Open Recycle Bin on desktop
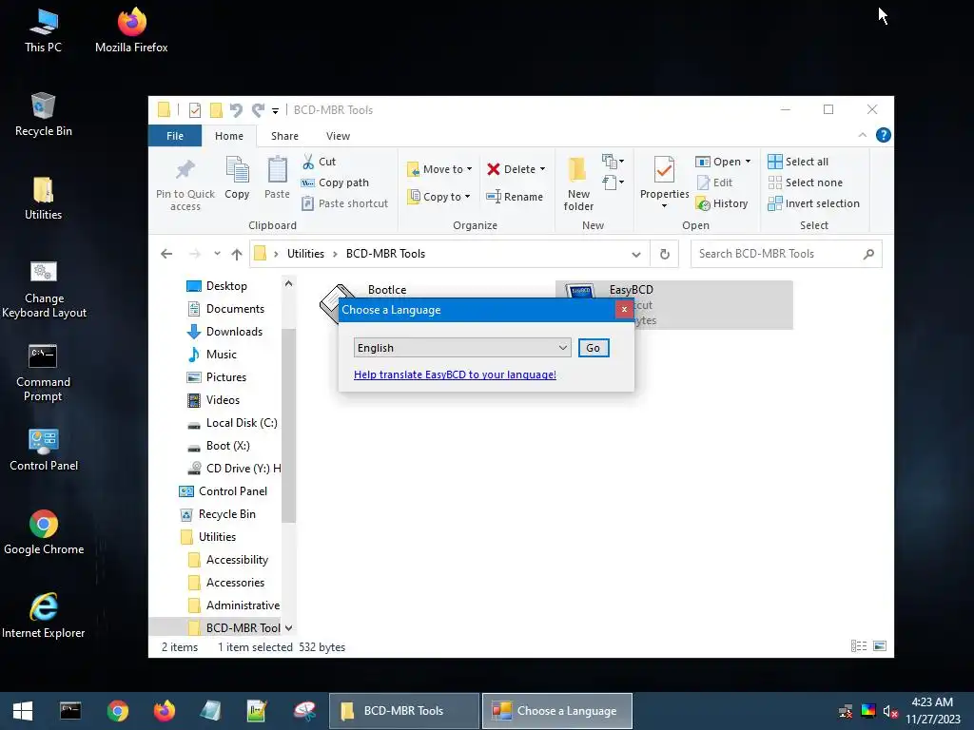The height and width of the screenshot is (730, 974). coord(43,114)
